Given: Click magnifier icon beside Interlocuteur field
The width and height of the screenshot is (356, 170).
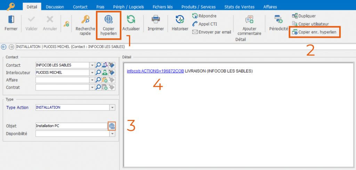Looking at the screenshot, I should (98, 72).
